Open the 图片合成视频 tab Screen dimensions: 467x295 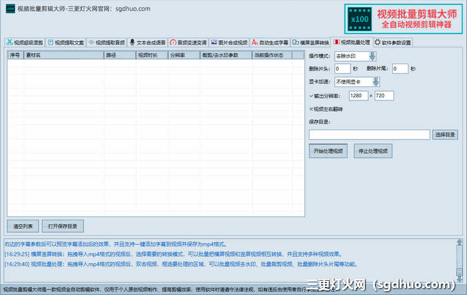(x=229, y=42)
